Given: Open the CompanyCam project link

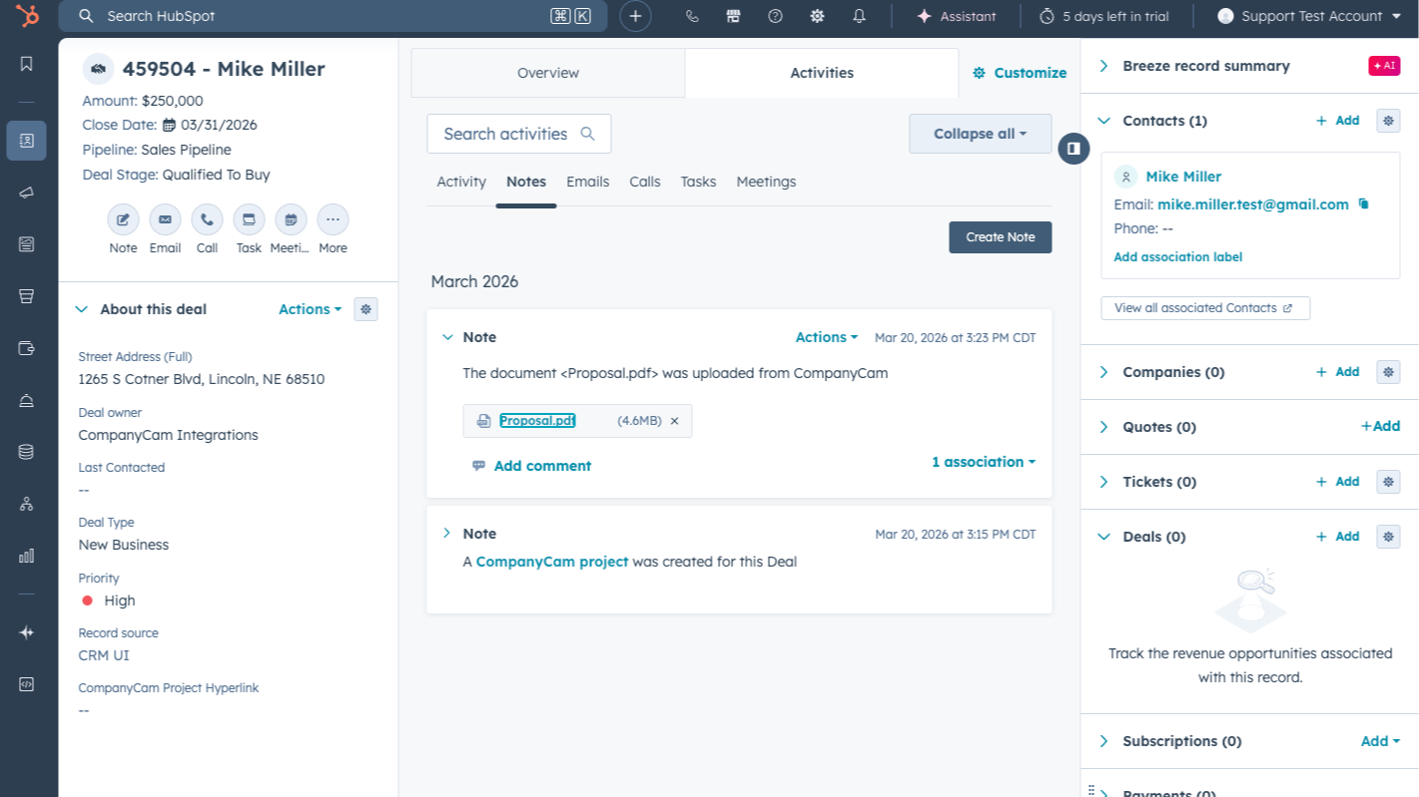Looking at the screenshot, I should pyautogui.click(x=551, y=562).
